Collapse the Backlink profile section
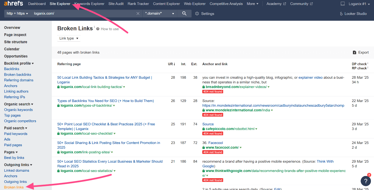 [x=19, y=63]
